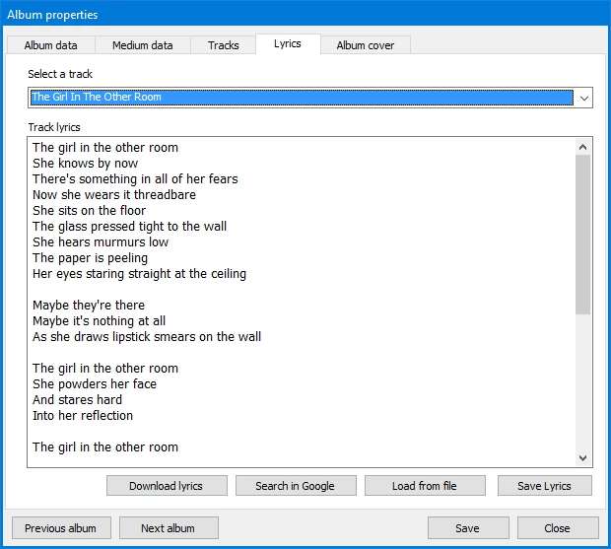Click the 'Album properties' window title
Screen dimensions: 611x549
[52, 15]
